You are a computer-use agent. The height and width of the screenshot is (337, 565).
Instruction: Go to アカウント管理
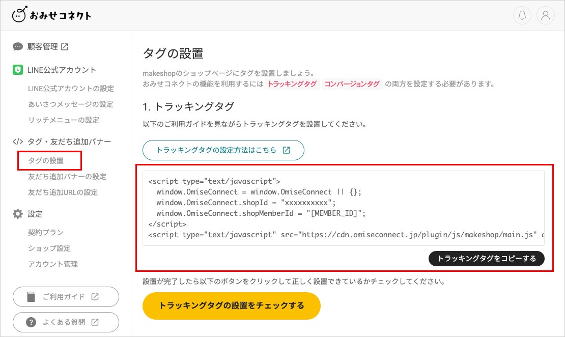53,264
